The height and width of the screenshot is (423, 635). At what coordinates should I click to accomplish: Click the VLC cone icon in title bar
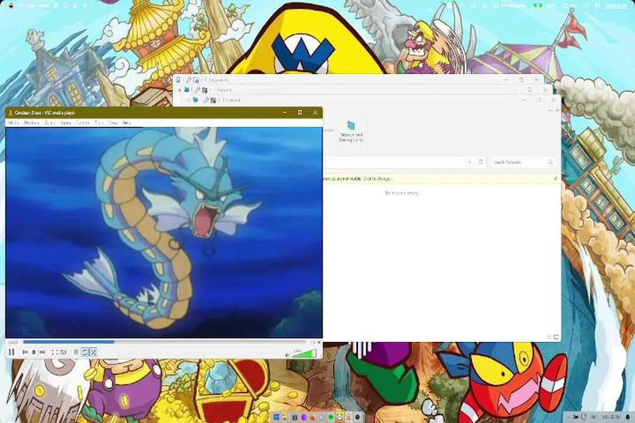pyautogui.click(x=11, y=113)
